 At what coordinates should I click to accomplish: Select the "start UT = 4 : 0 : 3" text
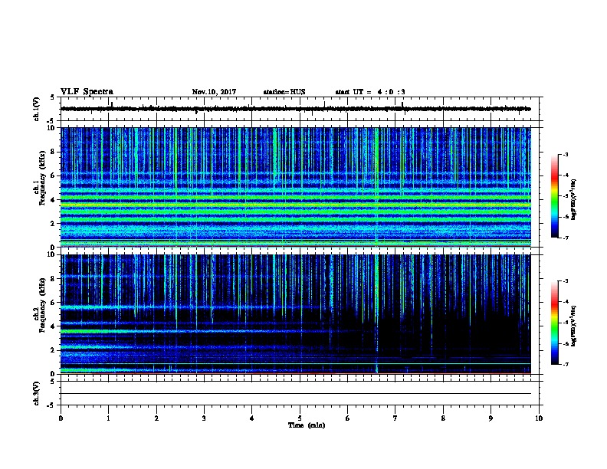[x=370, y=92]
